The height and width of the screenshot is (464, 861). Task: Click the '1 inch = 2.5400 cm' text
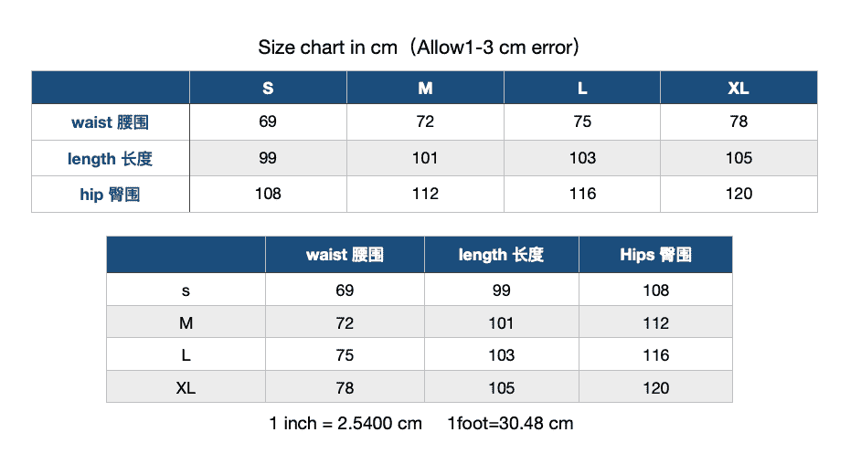pyautogui.click(x=345, y=424)
